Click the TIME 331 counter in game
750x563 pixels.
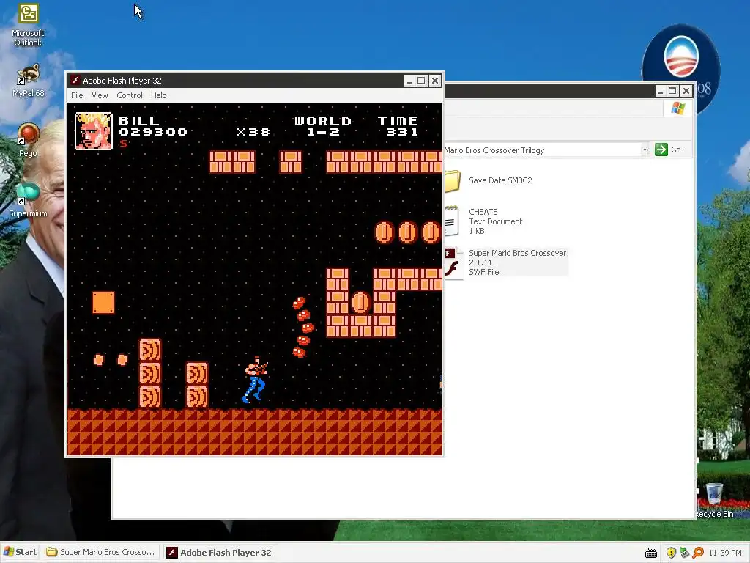[x=398, y=126]
